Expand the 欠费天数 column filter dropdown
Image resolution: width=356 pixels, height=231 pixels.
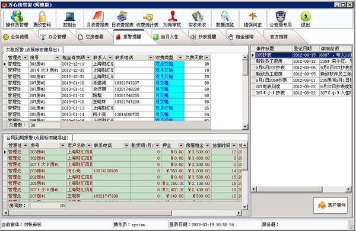[207, 57]
